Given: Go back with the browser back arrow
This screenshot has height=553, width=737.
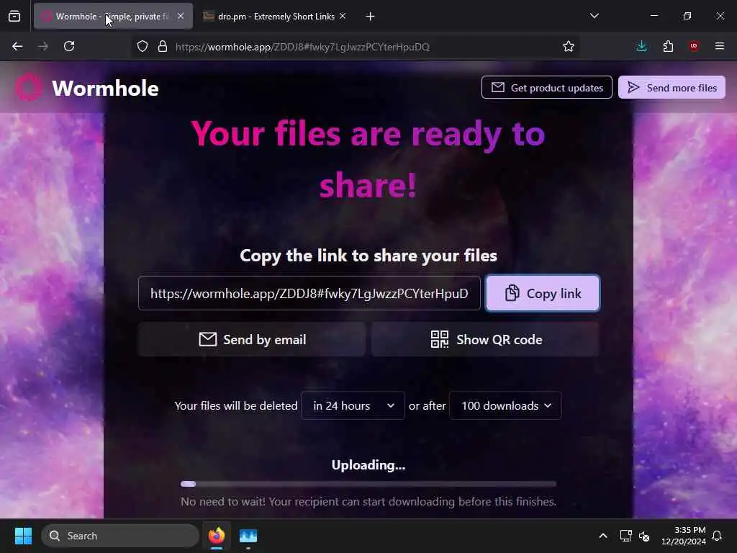Looking at the screenshot, I should point(17,46).
